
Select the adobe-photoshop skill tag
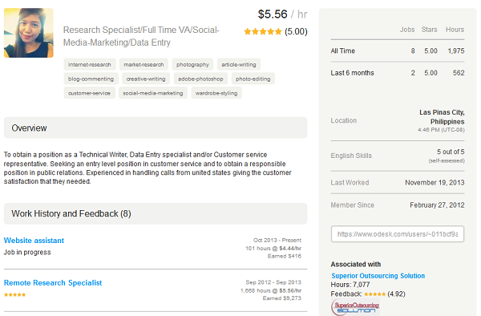pos(200,79)
